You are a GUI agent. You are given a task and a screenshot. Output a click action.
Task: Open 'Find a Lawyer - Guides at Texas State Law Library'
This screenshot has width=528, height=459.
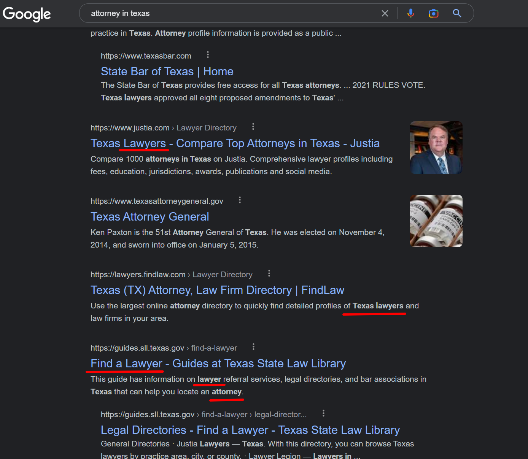(x=218, y=364)
